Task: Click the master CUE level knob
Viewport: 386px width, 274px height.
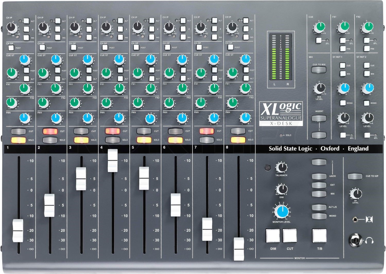Action: (319, 27)
